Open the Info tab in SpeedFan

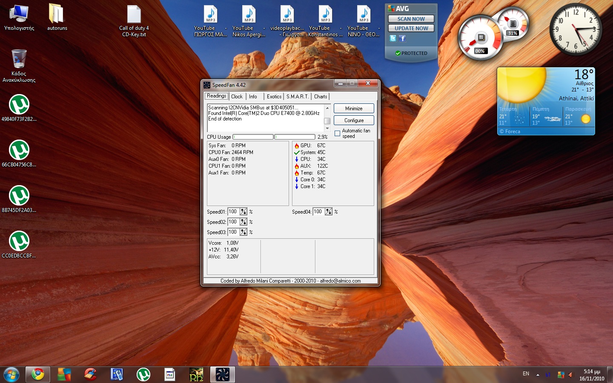[253, 97]
